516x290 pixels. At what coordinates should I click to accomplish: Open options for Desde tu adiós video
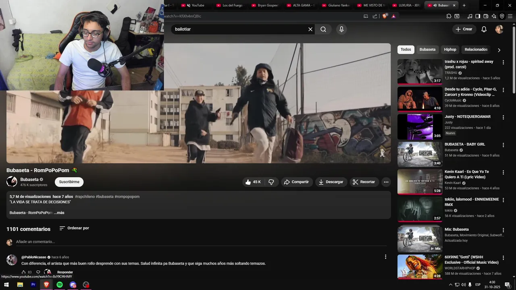503,90
